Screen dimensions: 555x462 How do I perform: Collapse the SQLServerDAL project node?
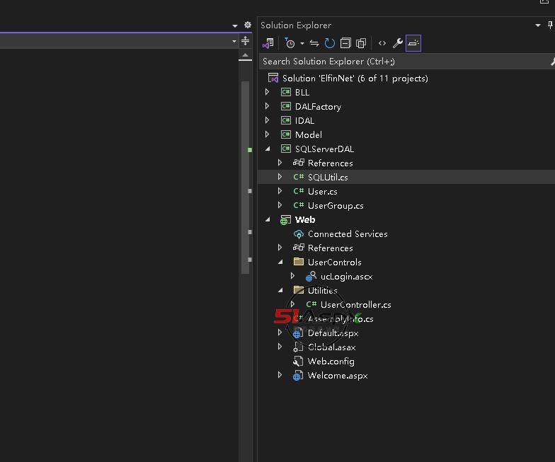(268, 149)
